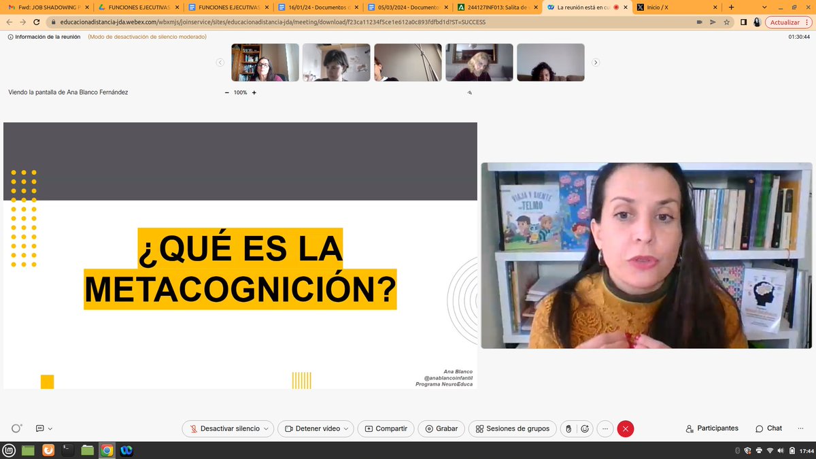Click the meeting timer 01:30:44
The width and height of the screenshot is (816, 459).
(798, 37)
